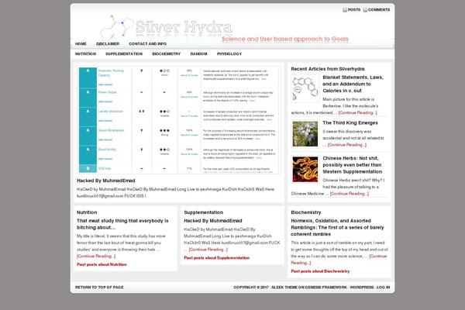Open the Disclaimer page

point(108,44)
